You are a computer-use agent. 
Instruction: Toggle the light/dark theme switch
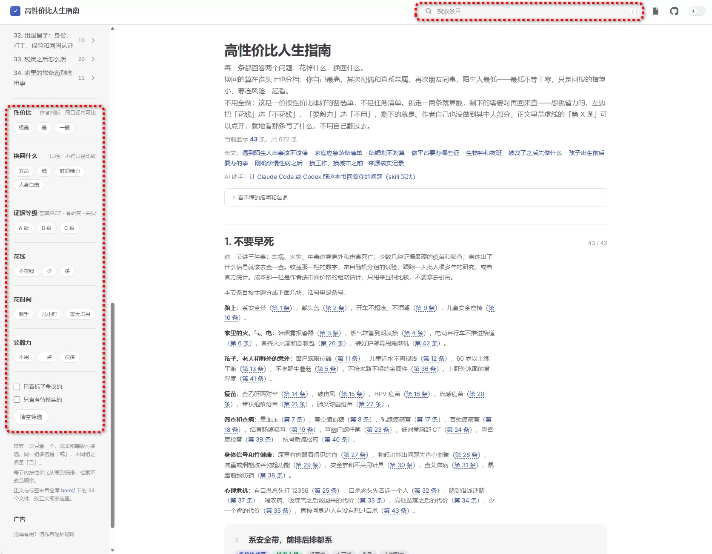[697, 11]
